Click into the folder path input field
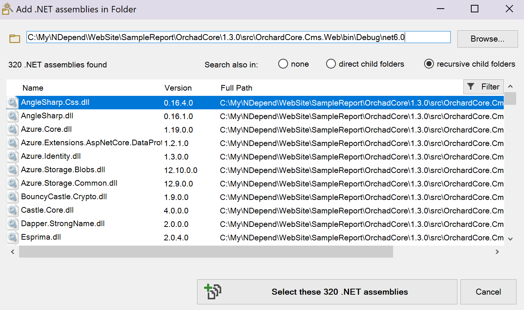The image size is (524, 310). (x=238, y=37)
